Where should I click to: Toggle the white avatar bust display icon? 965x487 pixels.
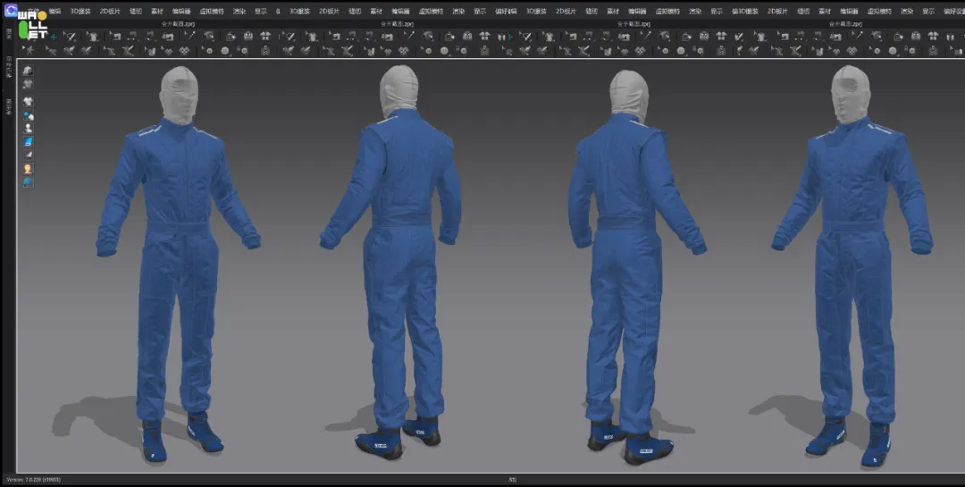(x=28, y=129)
